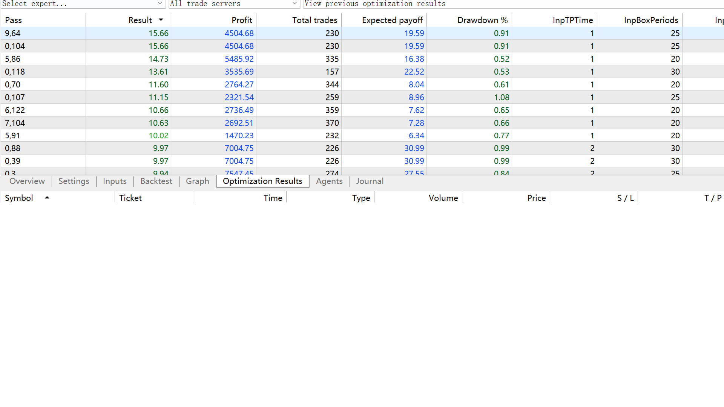Open the Settings tab
This screenshot has width=724, height=407.
coord(74,181)
